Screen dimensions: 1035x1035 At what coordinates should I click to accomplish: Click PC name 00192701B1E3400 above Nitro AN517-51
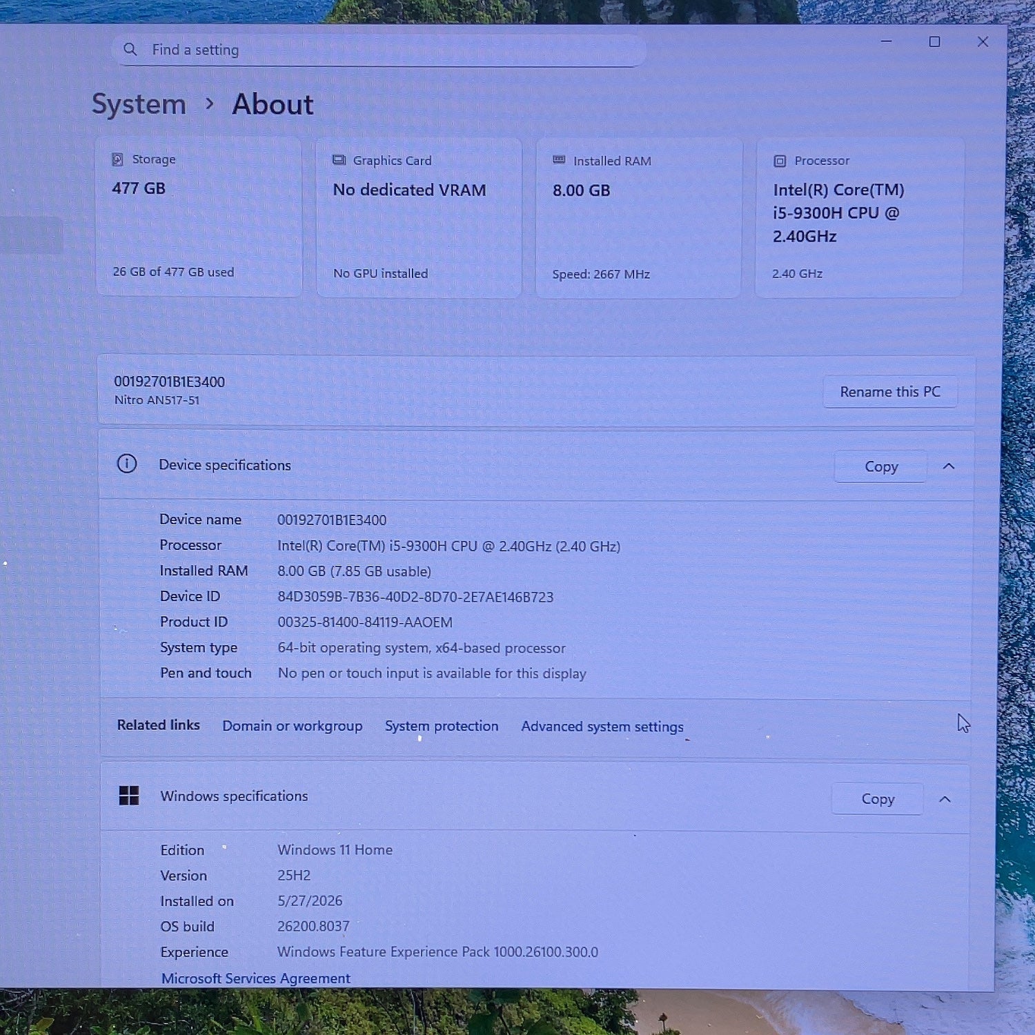(x=170, y=382)
